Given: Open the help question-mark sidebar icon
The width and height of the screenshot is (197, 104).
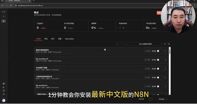Looking at the screenshot, I should point(4,91).
